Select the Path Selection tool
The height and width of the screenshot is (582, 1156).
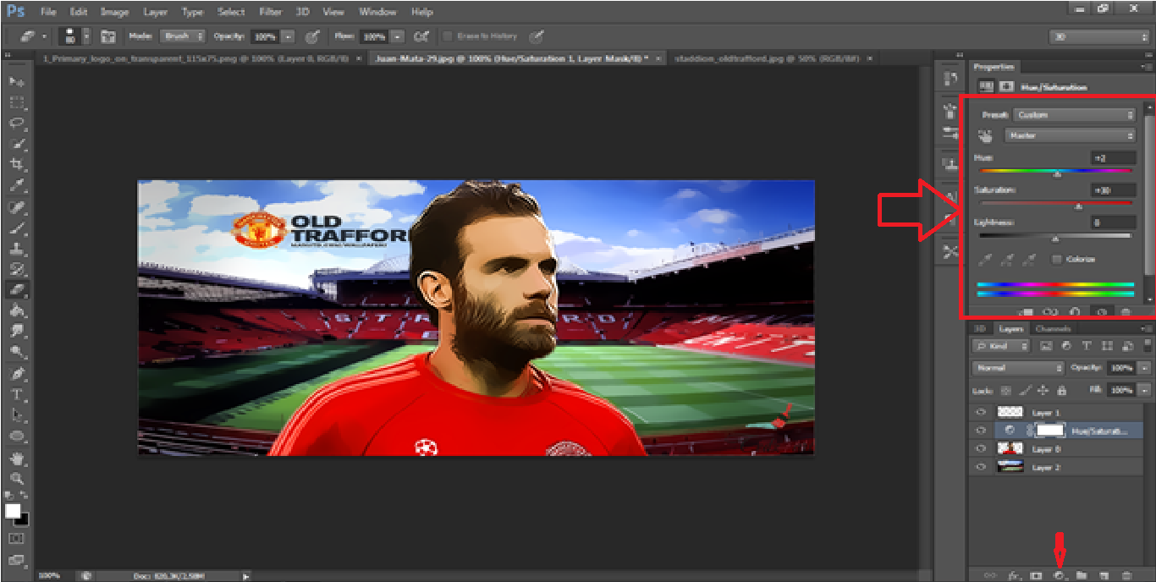[x=16, y=415]
